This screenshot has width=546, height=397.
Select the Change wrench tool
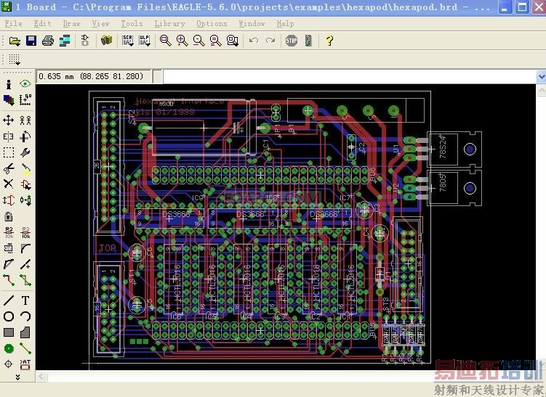pos(25,152)
